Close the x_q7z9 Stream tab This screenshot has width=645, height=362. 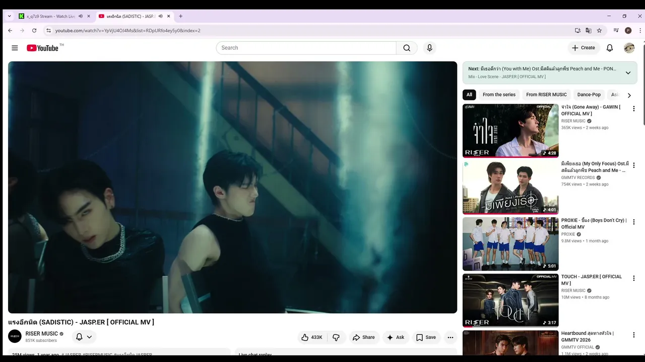(89, 16)
